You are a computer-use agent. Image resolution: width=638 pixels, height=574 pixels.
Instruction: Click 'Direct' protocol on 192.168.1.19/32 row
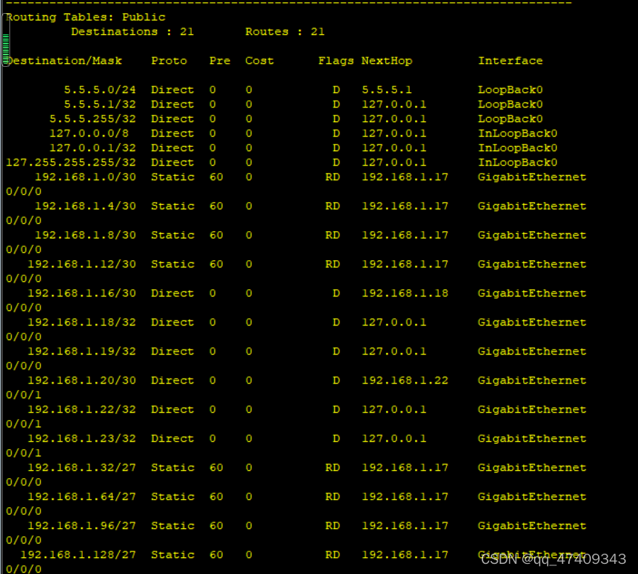pyautogui.click(x=172, y=352)
